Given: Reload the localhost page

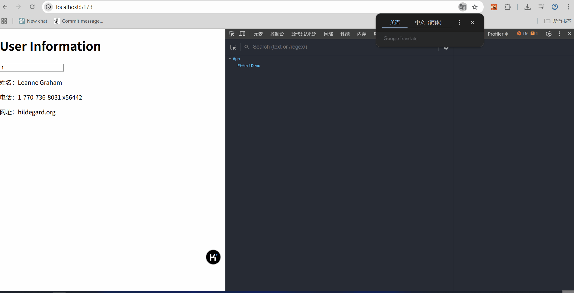Looking at the screenshot, I should coord(32,7).
